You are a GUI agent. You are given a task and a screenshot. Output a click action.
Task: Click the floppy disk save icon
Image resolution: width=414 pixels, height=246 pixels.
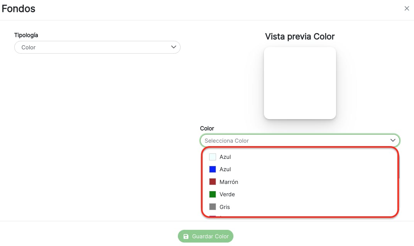pyautogui.click(x=186, y=236)
